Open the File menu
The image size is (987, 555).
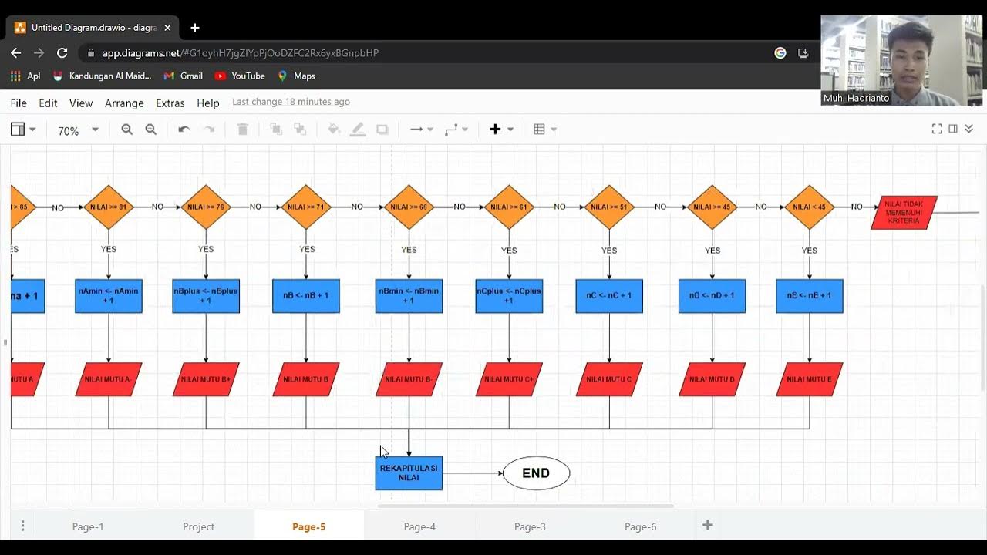pyautogui.click(x=19, y=103)
